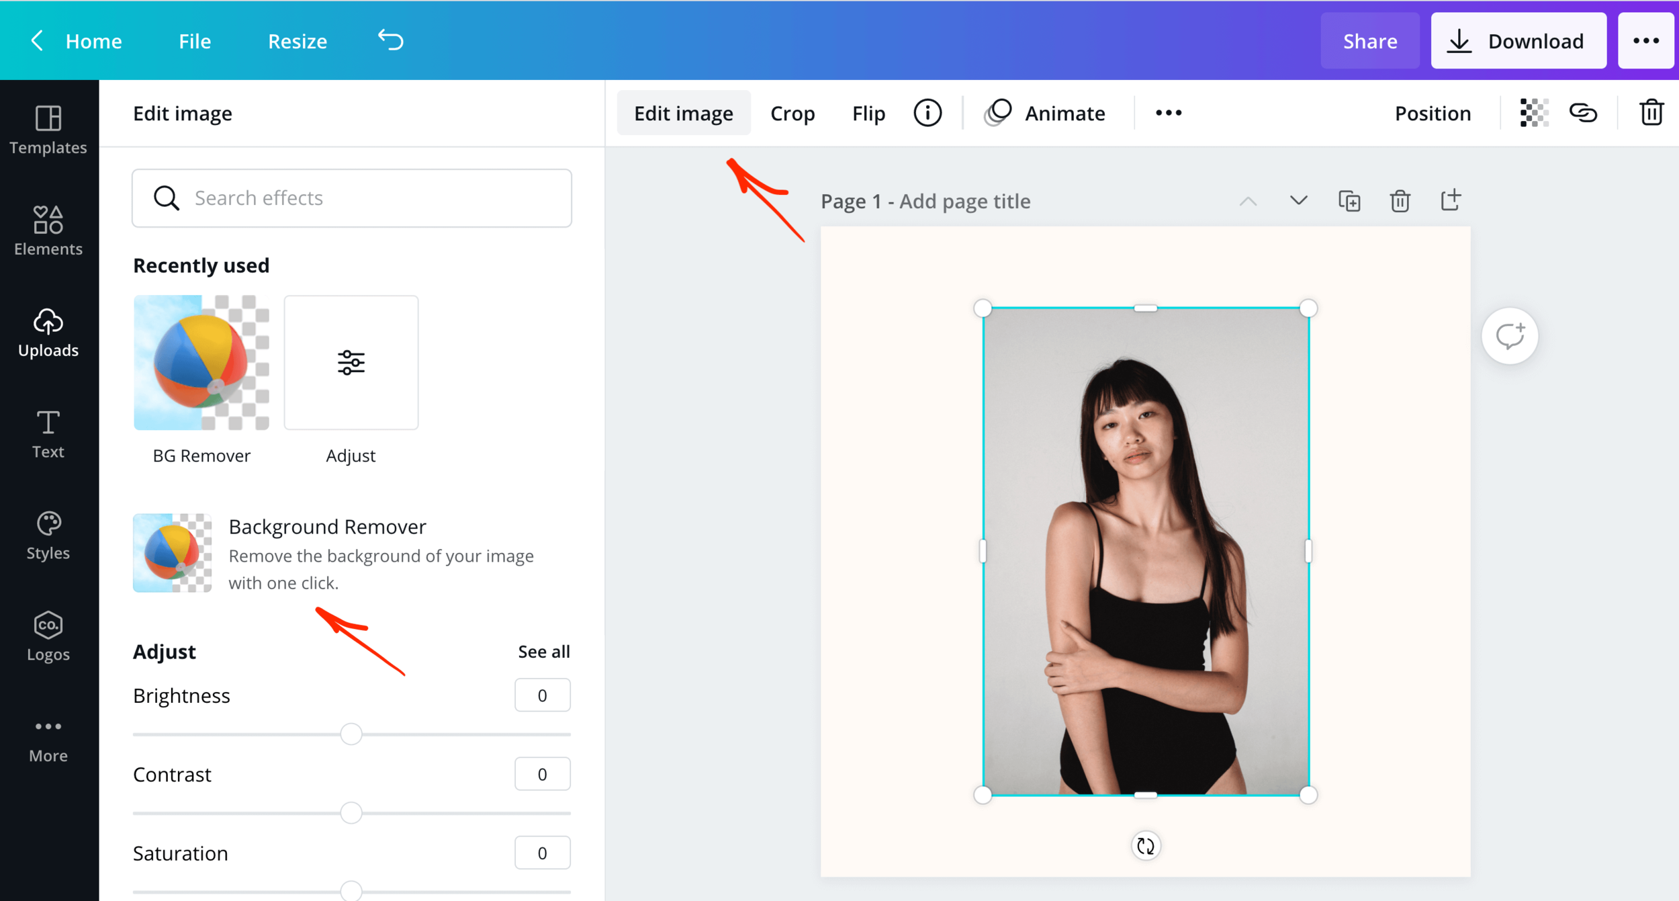This screenshot has height=901, width=1679.
Task: Select the Crop tab
Action: pos(792,112)
